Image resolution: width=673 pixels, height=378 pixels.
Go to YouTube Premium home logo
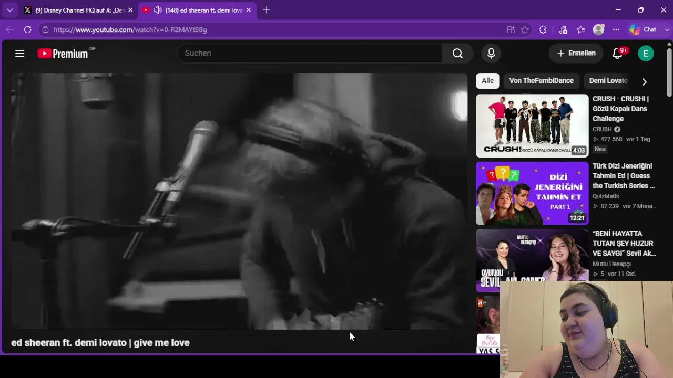63,53
